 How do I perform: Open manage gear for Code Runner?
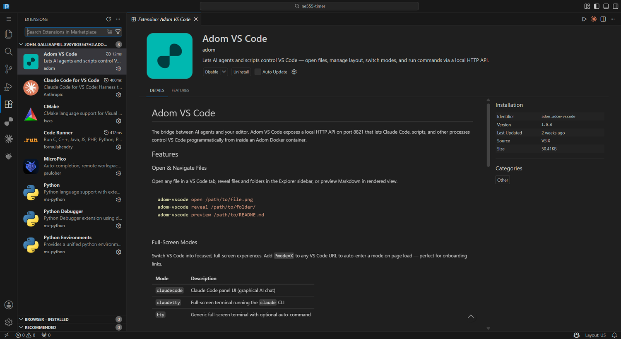click(119, 147)
